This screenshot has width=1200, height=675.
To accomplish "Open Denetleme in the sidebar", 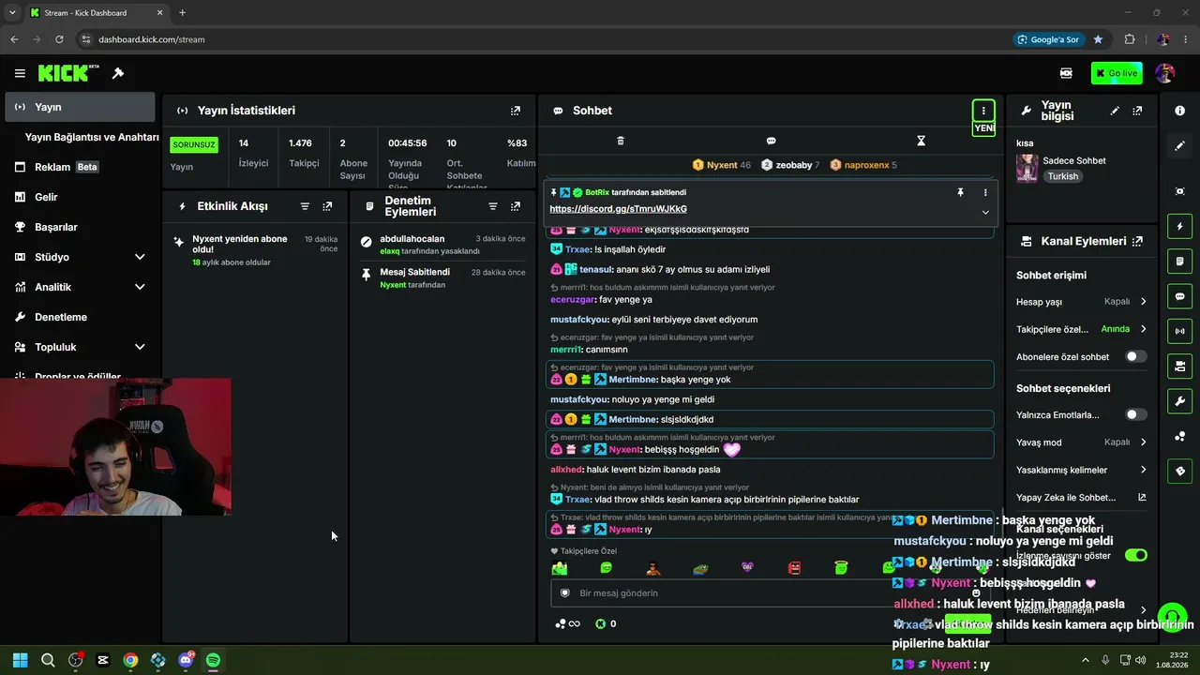I will 80,317.
